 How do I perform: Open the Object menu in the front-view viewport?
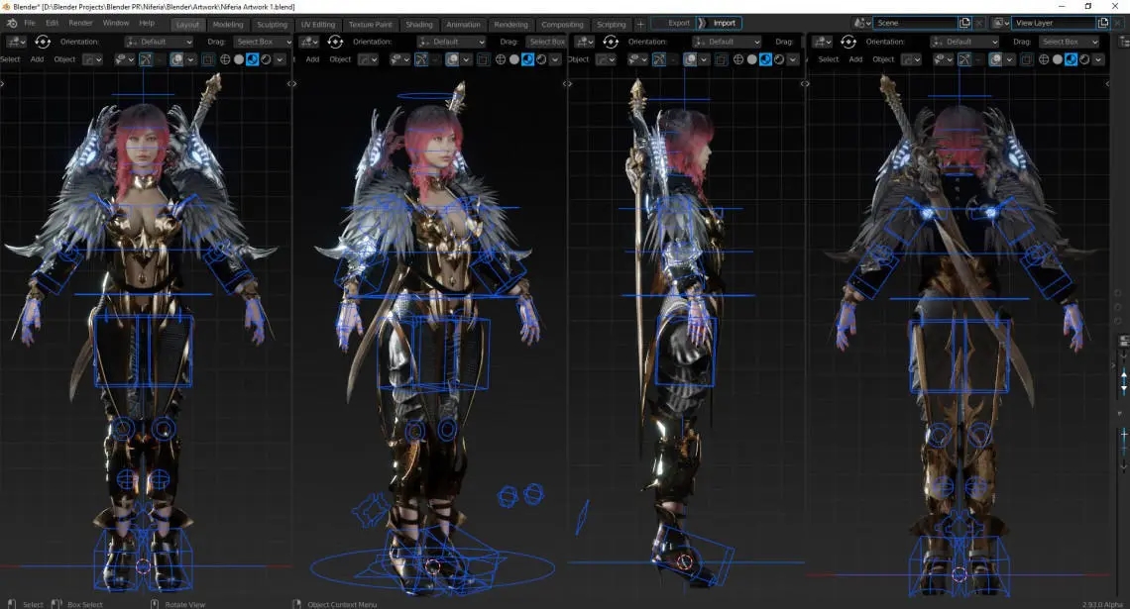click(x=64, y=59)
